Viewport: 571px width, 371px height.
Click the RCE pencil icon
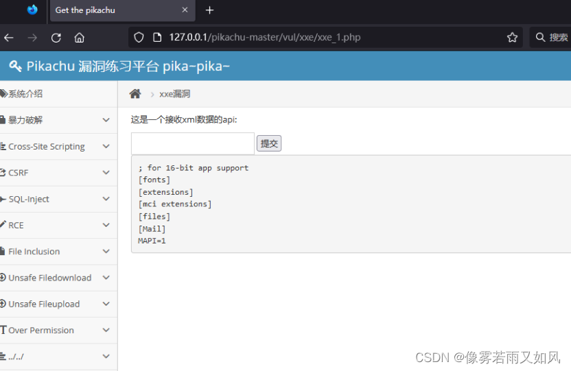3,224
